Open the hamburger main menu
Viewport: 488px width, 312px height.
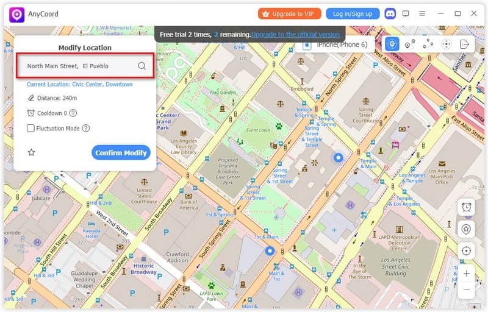coord(422,13)
